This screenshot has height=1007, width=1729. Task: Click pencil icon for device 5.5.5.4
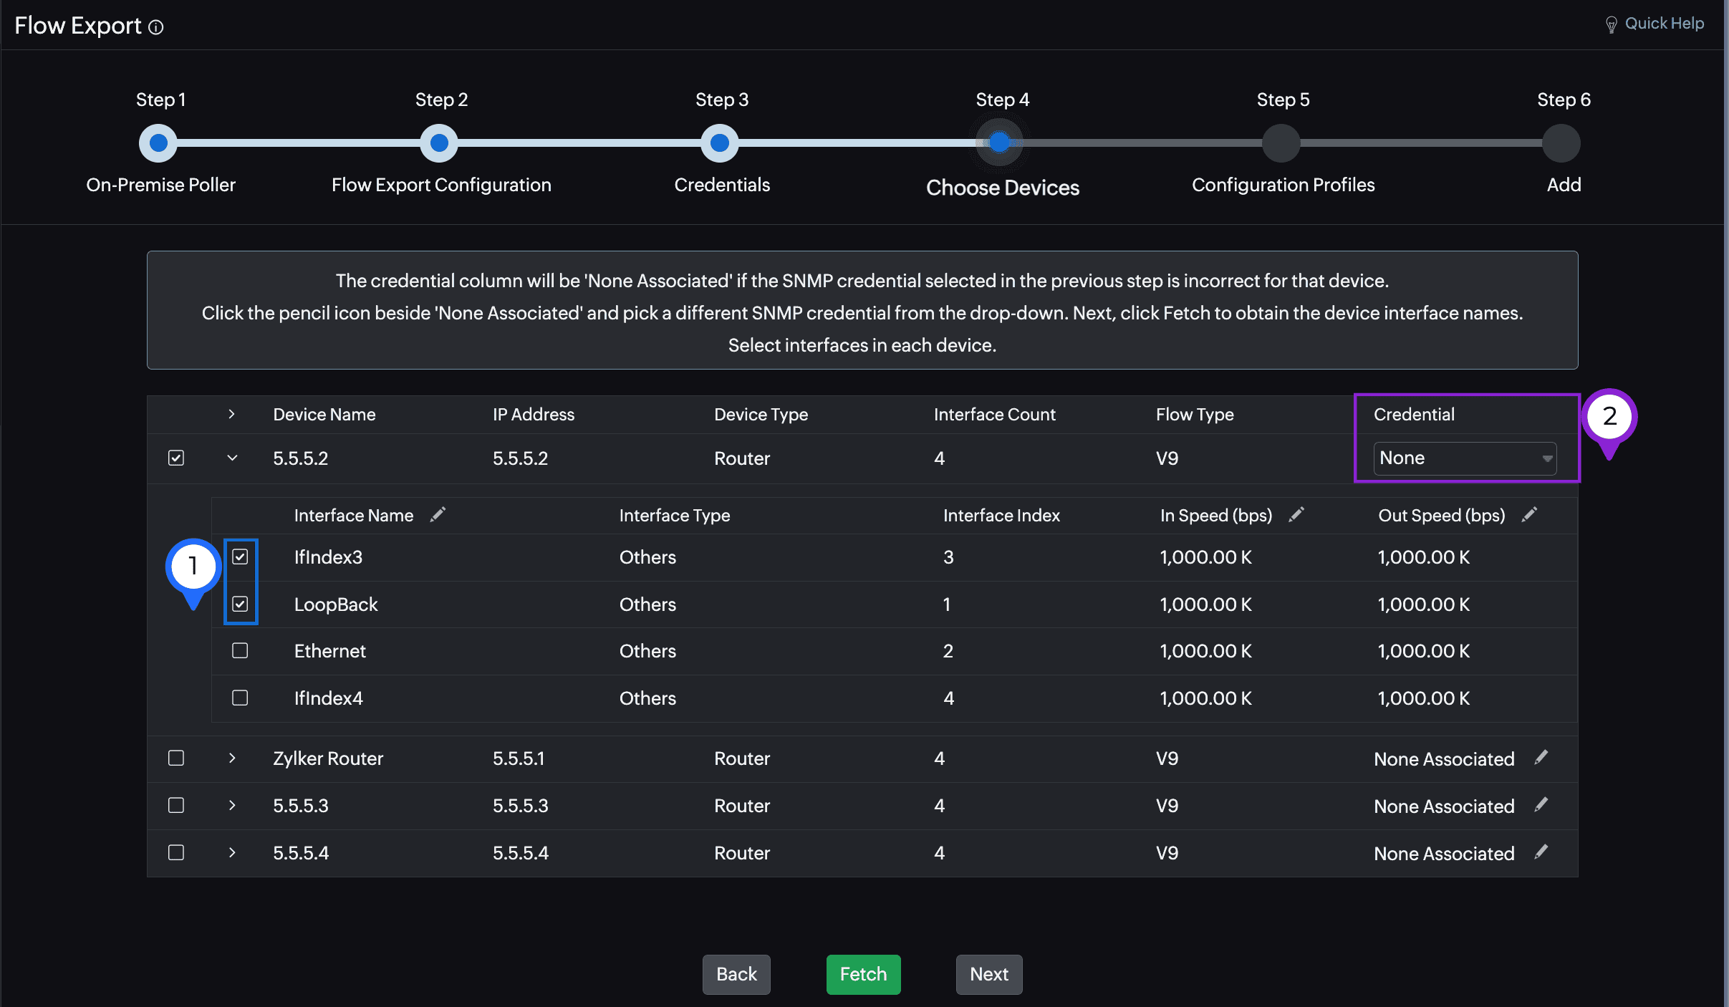(x=1541, y=852)
